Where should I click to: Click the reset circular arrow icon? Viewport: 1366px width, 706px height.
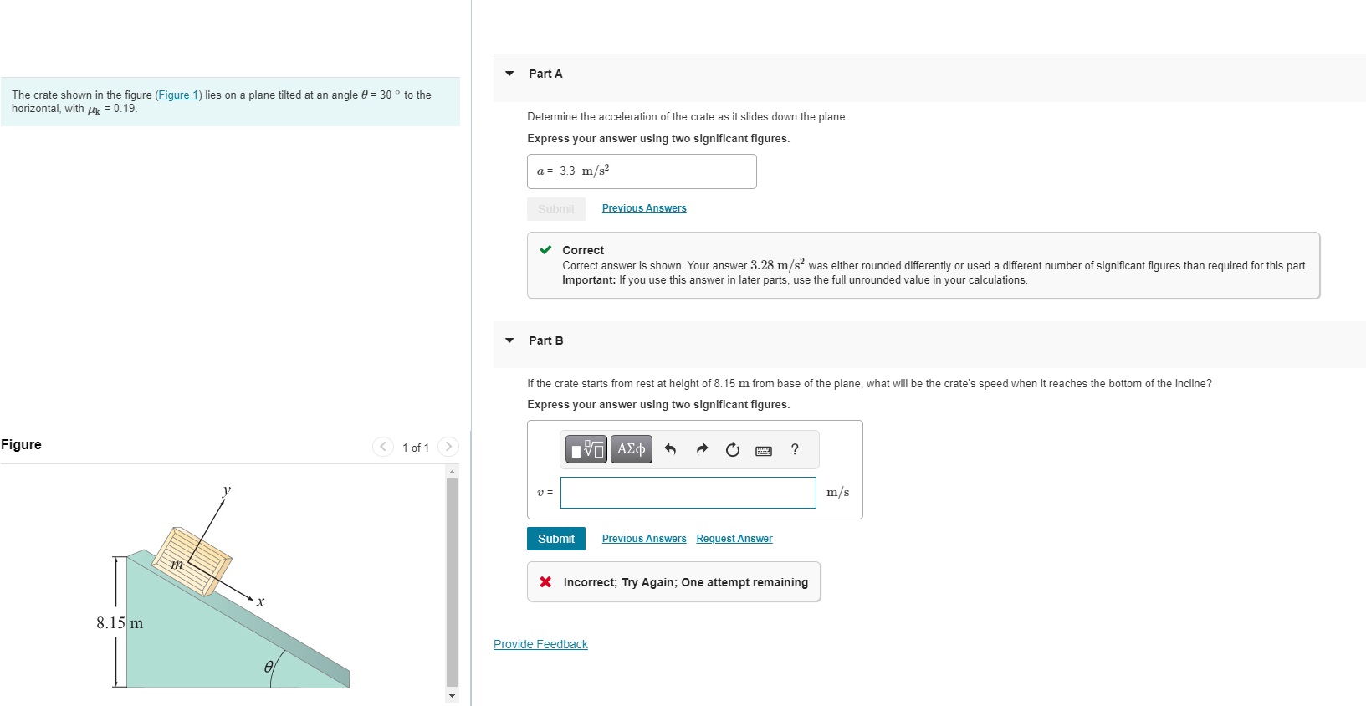(x=733, y=450)
